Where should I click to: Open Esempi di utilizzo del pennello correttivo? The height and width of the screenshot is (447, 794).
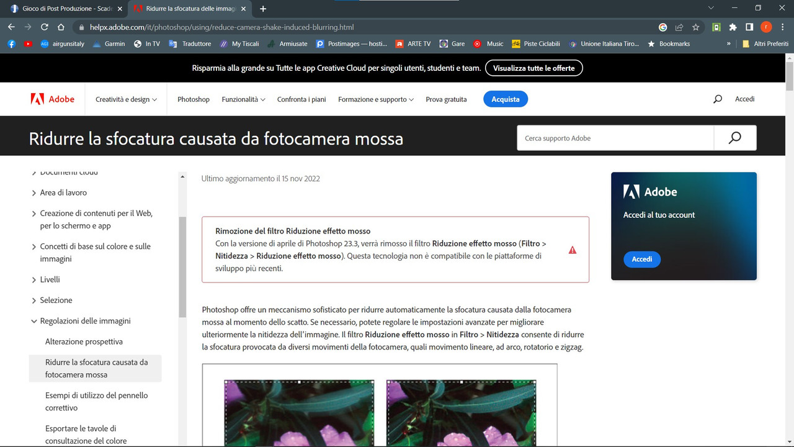tap(96, 402)
